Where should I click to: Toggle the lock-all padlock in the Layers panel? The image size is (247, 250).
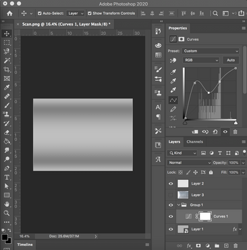pyautogui.click(x=211, y=173)
